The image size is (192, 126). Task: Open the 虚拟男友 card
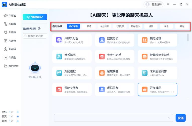(x=115, y=89)
